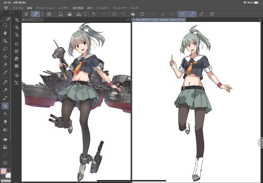Select the Decoration sparkle tool

(5, 114)
